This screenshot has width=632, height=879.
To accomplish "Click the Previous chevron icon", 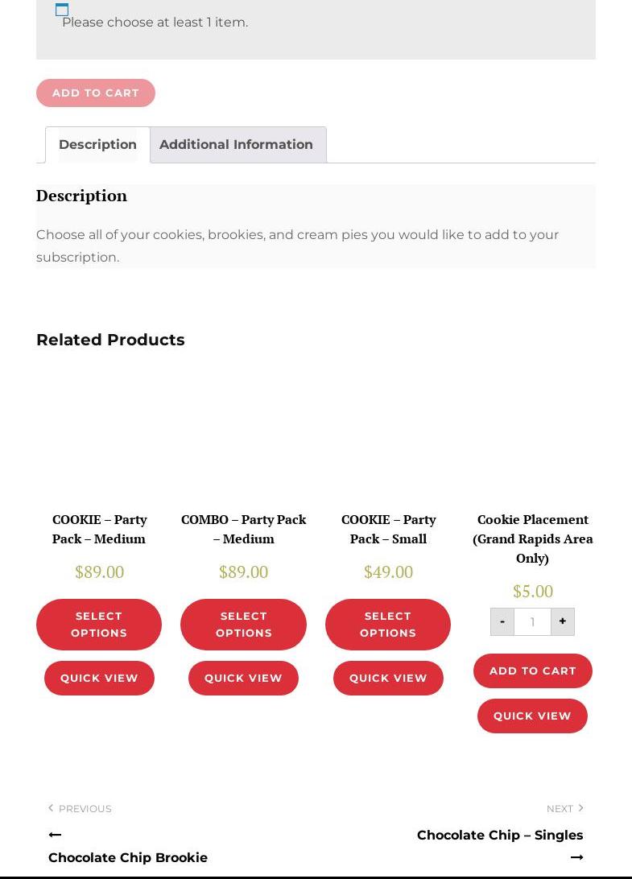I will [51, 808].
